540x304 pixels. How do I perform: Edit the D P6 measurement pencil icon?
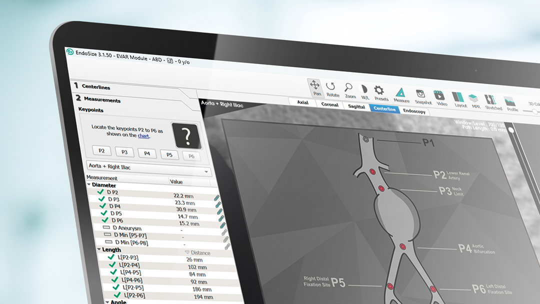coord(222,225)
